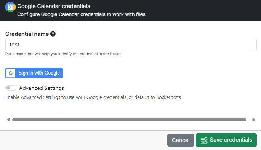This screenshot has height=150, width=261.
Task: Click the Google Calendar credentials title
Action: click(54, 6)
